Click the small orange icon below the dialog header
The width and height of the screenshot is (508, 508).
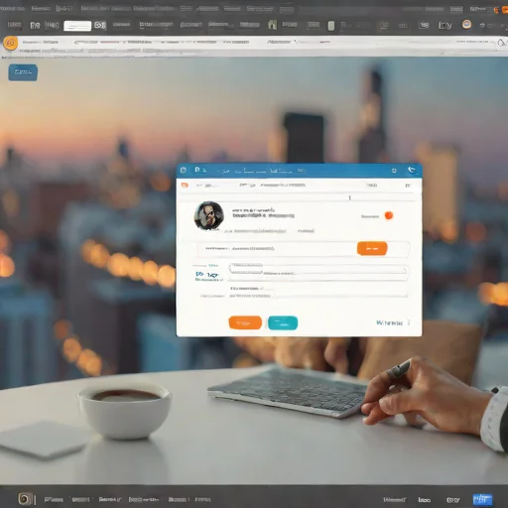point(185,186)
